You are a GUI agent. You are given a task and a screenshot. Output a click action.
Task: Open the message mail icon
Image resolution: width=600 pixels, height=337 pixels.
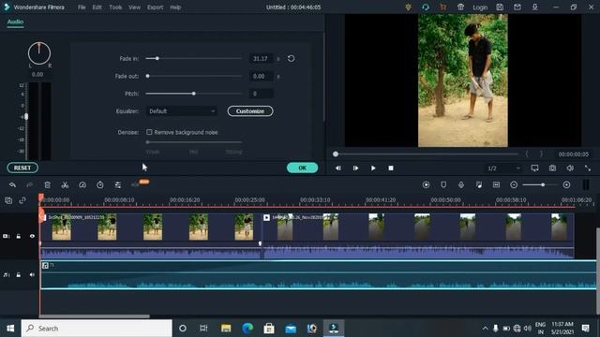tap(517, 7)
